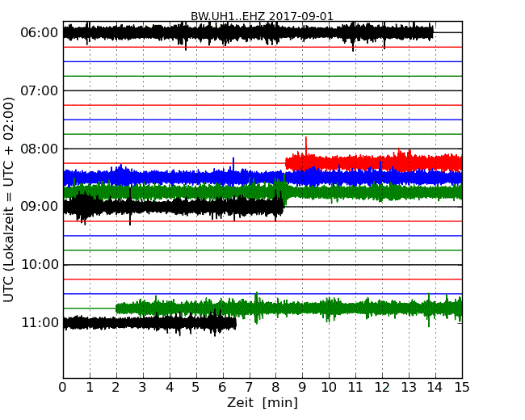Click the vertical UTC Lokalzeit y-axis label
Image resolution: width=525 pixels, height=420 pixels.
tap(10, 199)
